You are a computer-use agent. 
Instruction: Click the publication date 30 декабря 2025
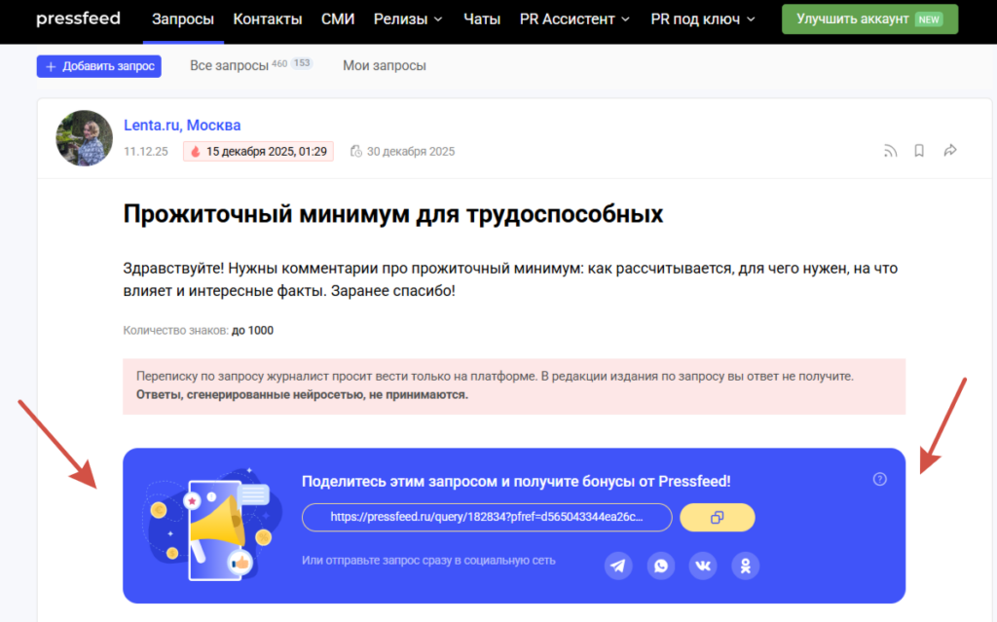(x=411, y=152)
